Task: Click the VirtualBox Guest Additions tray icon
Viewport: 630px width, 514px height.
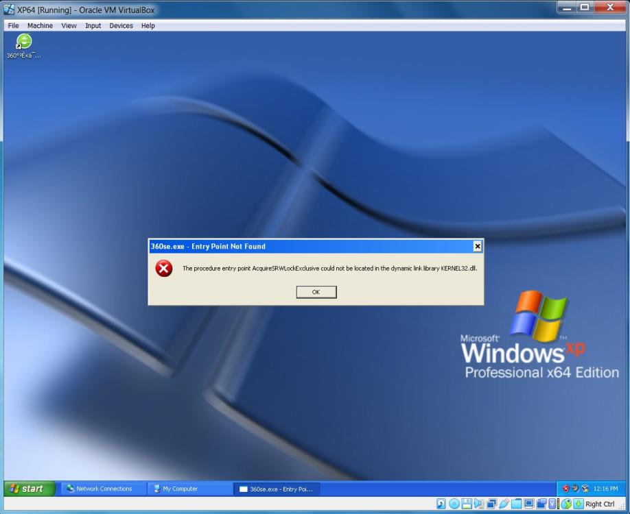Action: point(585,488)
